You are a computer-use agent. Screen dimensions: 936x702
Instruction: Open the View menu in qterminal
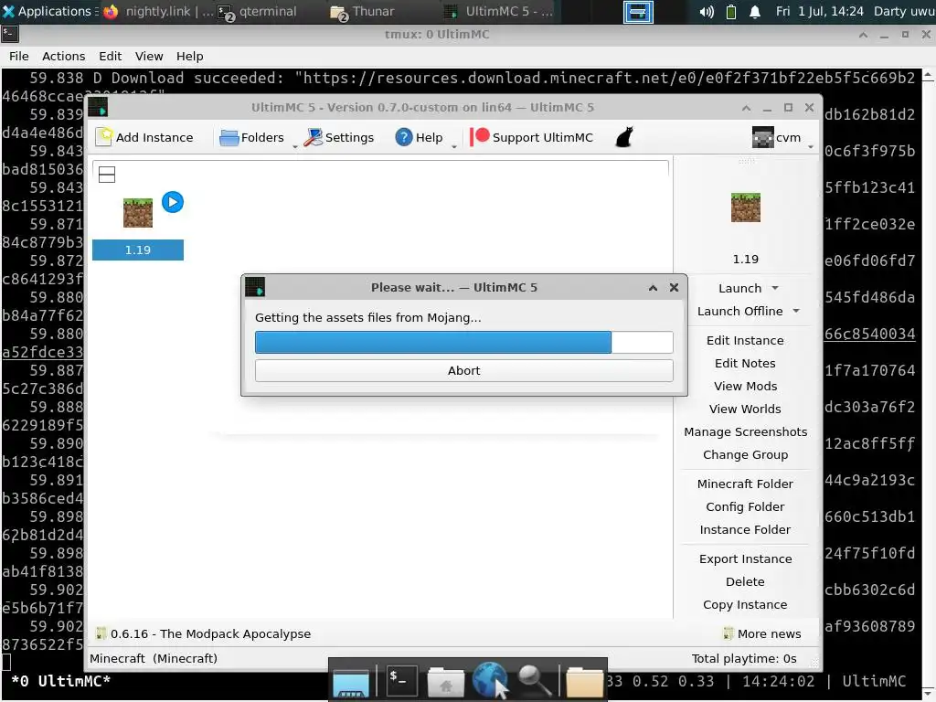coord(149,56)
